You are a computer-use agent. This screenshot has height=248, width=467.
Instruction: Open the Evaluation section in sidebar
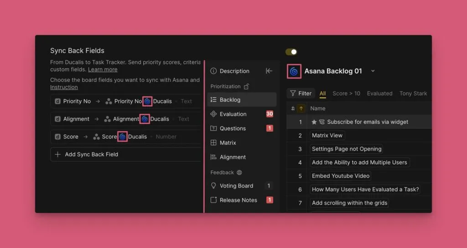pyautogui.click(x=233, y=114)
